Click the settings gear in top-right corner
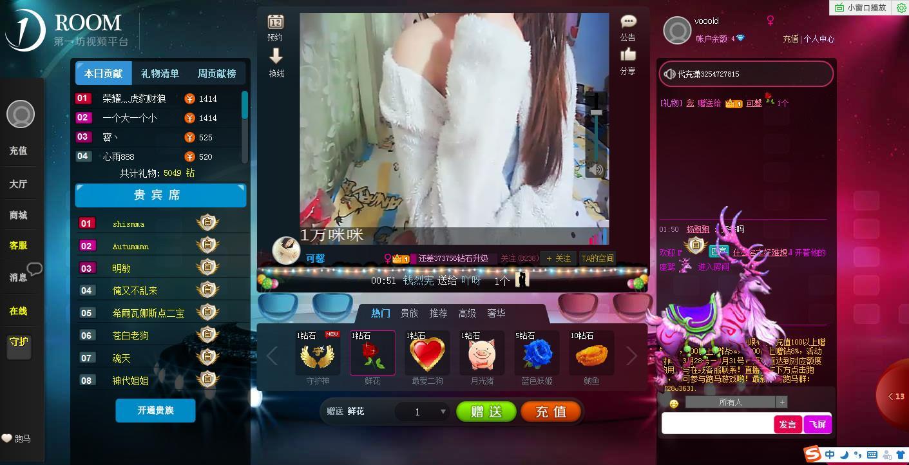Image resolution: width=909 pixels, height=465 pixels. [901, 7]
